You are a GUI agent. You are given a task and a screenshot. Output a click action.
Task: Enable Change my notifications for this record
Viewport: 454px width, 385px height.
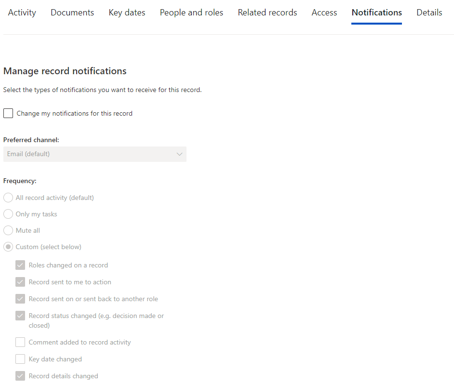tap(8, 114)
